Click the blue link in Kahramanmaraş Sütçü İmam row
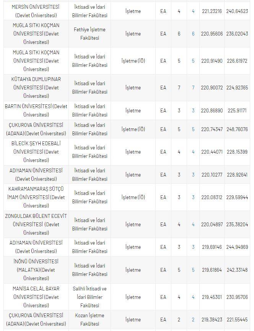This screenshot has height=331, width=254. 193,198
